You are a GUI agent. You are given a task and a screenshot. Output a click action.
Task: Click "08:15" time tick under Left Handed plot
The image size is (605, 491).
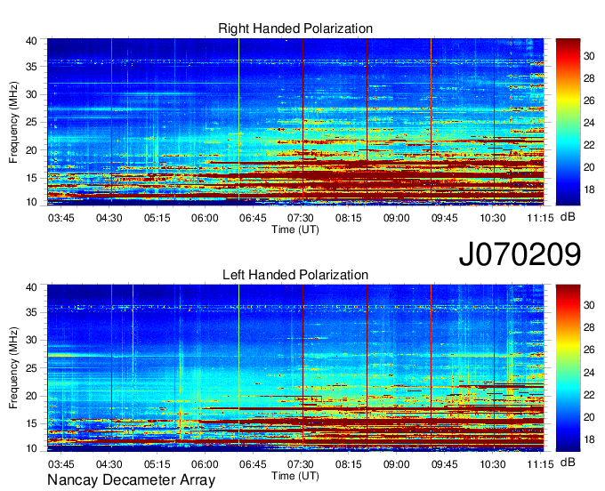(x=349, y=464)
